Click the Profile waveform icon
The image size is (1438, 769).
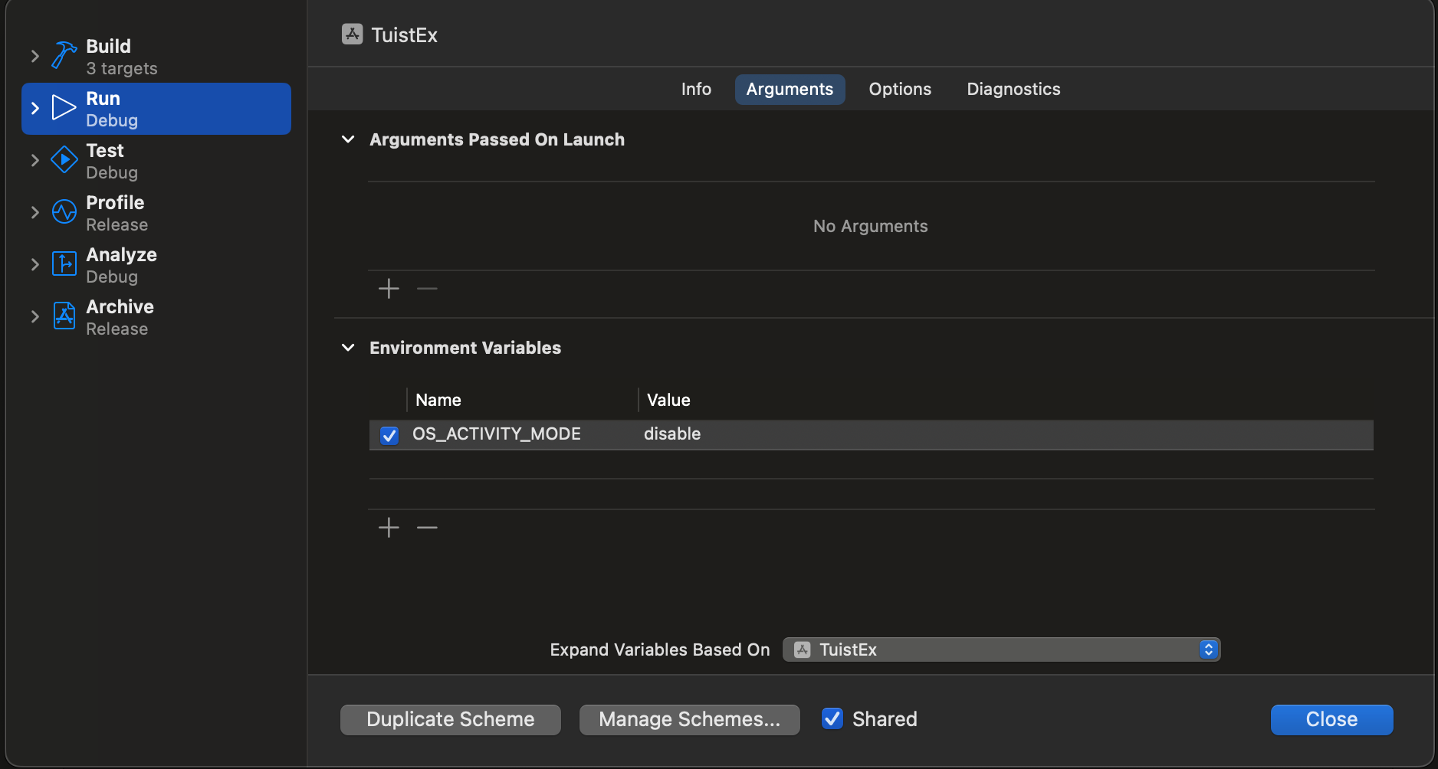(64, 212)
